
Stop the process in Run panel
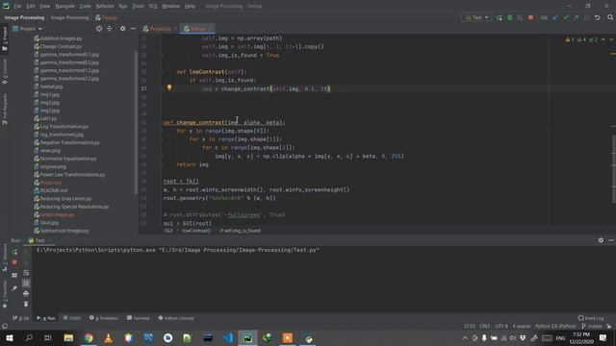point(14,262)
